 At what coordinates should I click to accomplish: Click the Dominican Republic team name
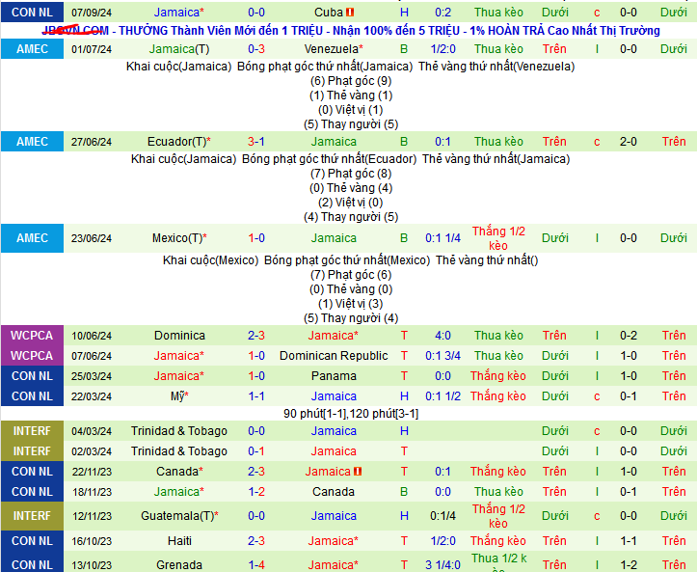[x=334, y=356]
